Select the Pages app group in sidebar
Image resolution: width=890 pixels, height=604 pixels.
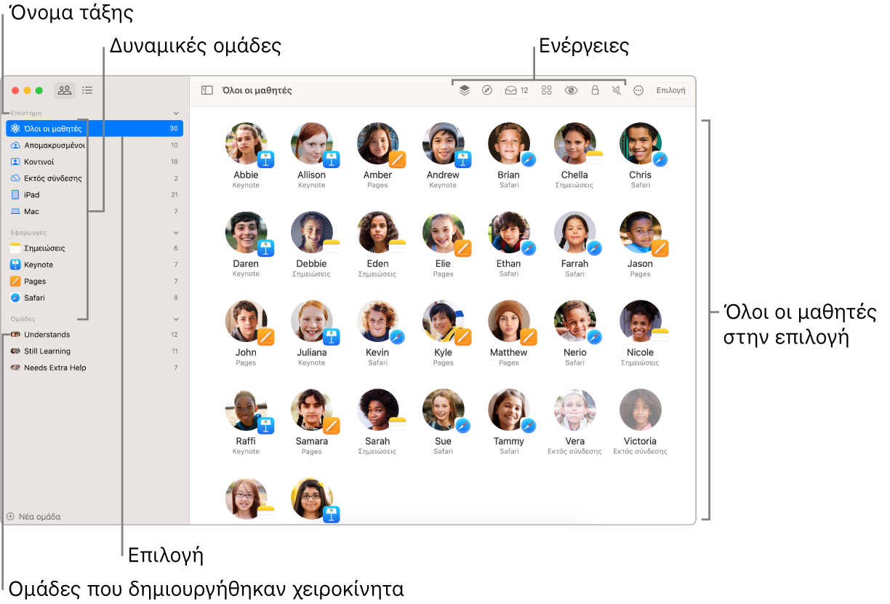pos(95,282)
